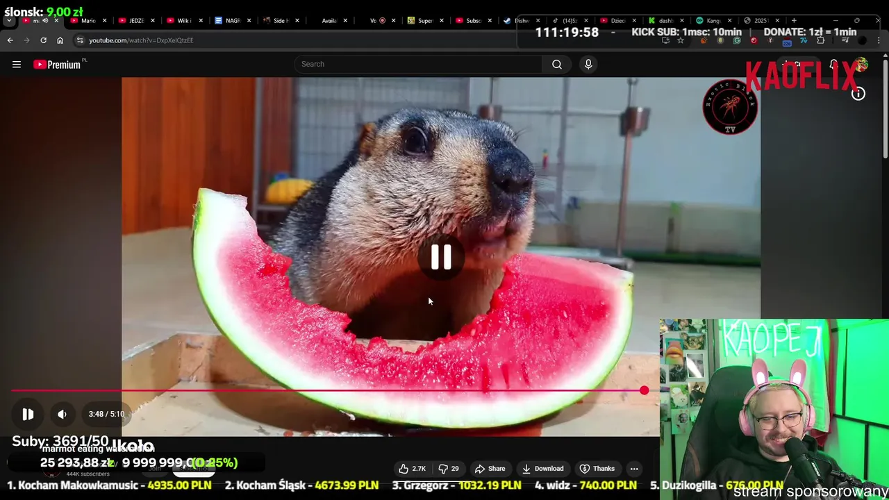Open a new browser tab
The height and width of the screenshot is (500, 889).
794,20
